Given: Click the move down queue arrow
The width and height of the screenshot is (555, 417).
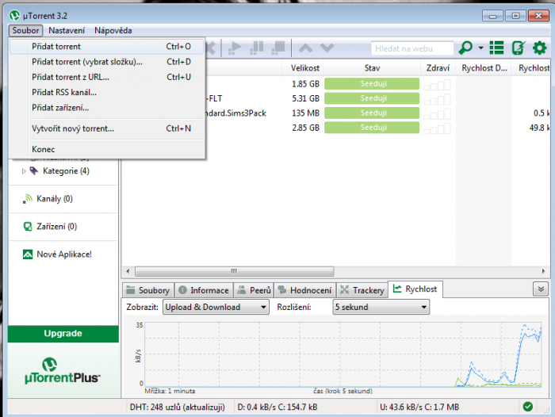Looking at the screenshot, I should click(326, 48).
